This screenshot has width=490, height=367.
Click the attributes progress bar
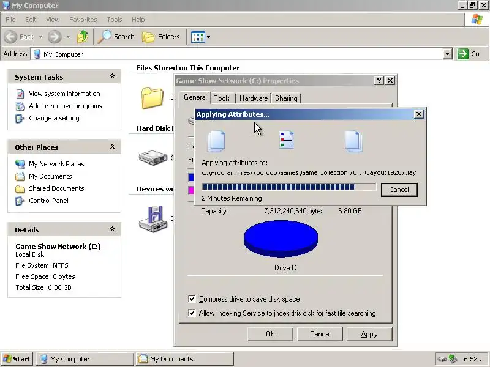coord(289,187)
